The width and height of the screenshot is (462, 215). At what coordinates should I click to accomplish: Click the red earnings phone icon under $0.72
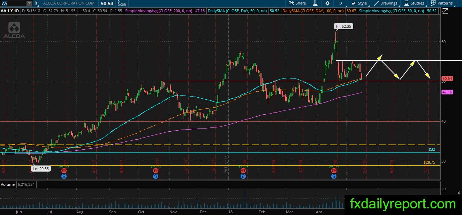click(x=156, y=171)
